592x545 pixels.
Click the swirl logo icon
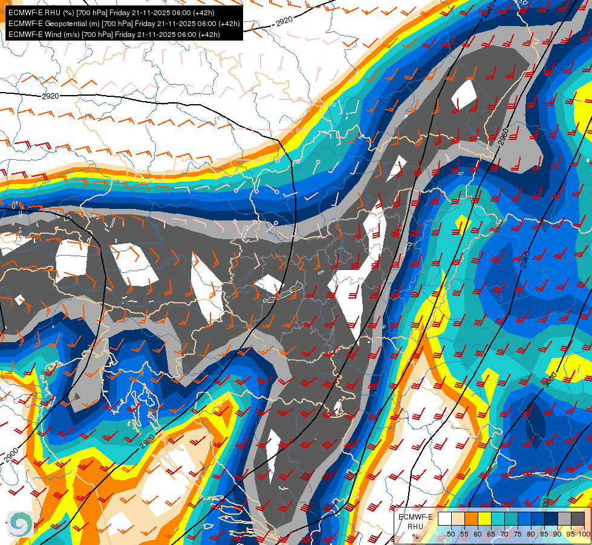click(x=21, y=524)
